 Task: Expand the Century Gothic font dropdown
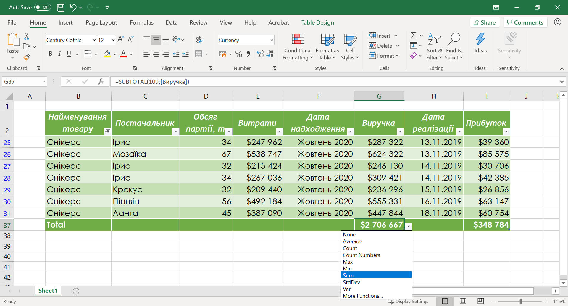(94, 40)
